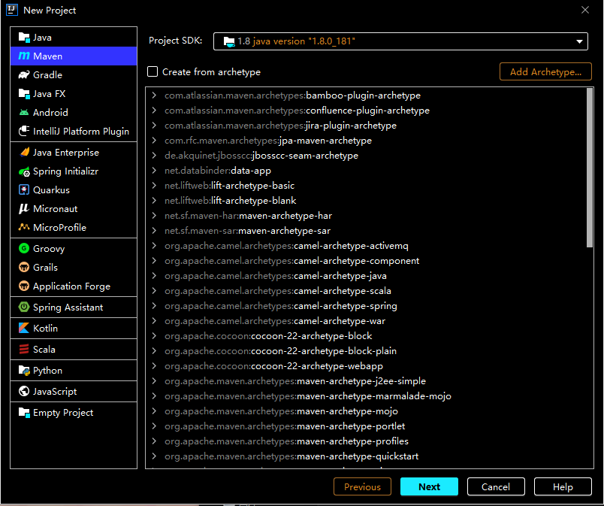
Task: Select cocoon-22-archetype-block-plain row
Action: coord(366,350)
